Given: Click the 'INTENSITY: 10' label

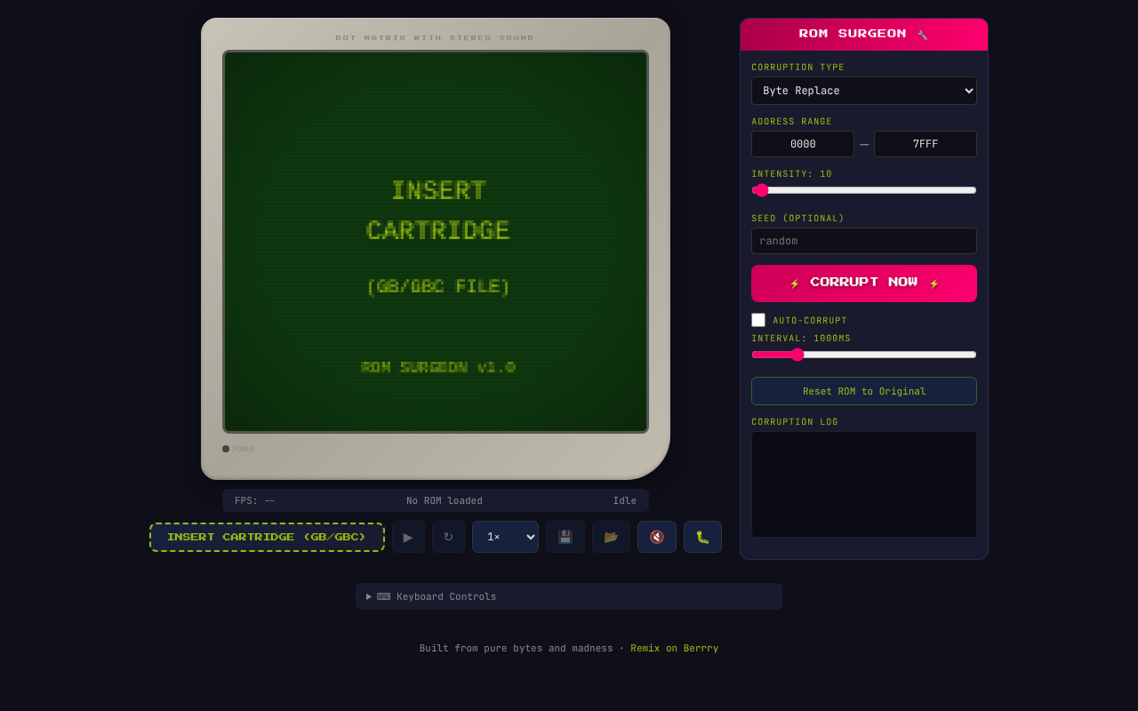Looking at the screenshot, I should click(x=792, y=174).
